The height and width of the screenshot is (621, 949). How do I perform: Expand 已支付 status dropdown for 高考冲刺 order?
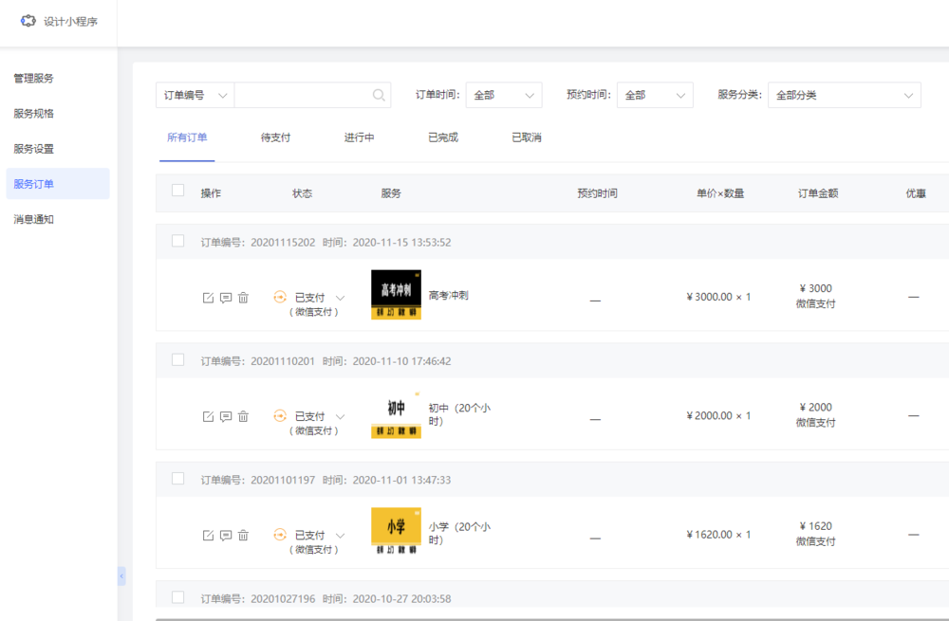pyautogui.click(x=340, y=298)
